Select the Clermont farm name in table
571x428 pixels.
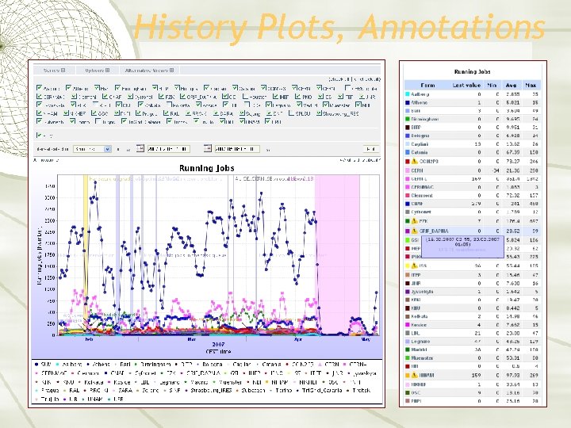[x=421, y=196]
